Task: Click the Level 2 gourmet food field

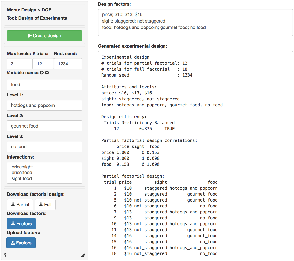Action: click(x=44, y=126)
